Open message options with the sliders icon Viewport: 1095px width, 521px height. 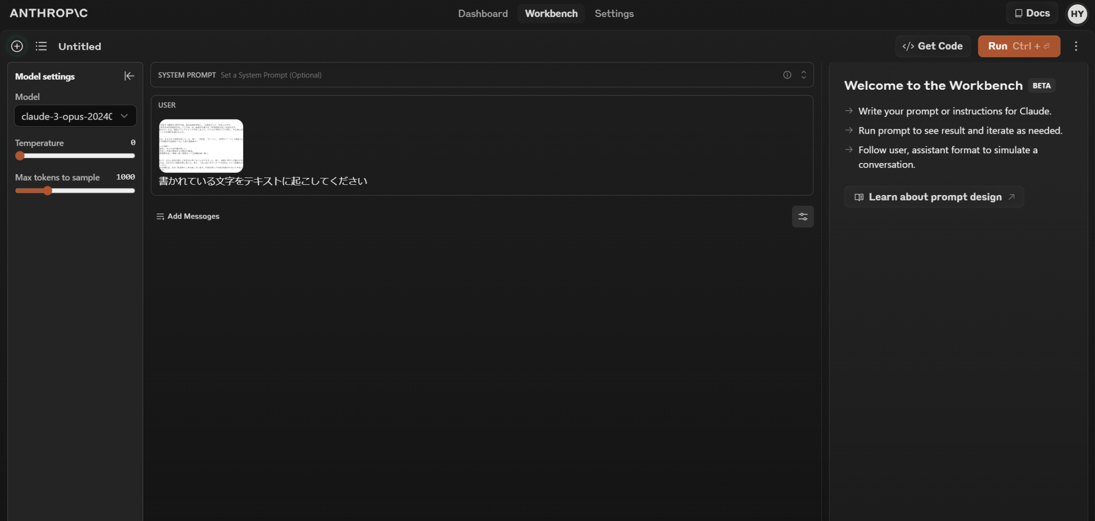(x=803, y=216)
